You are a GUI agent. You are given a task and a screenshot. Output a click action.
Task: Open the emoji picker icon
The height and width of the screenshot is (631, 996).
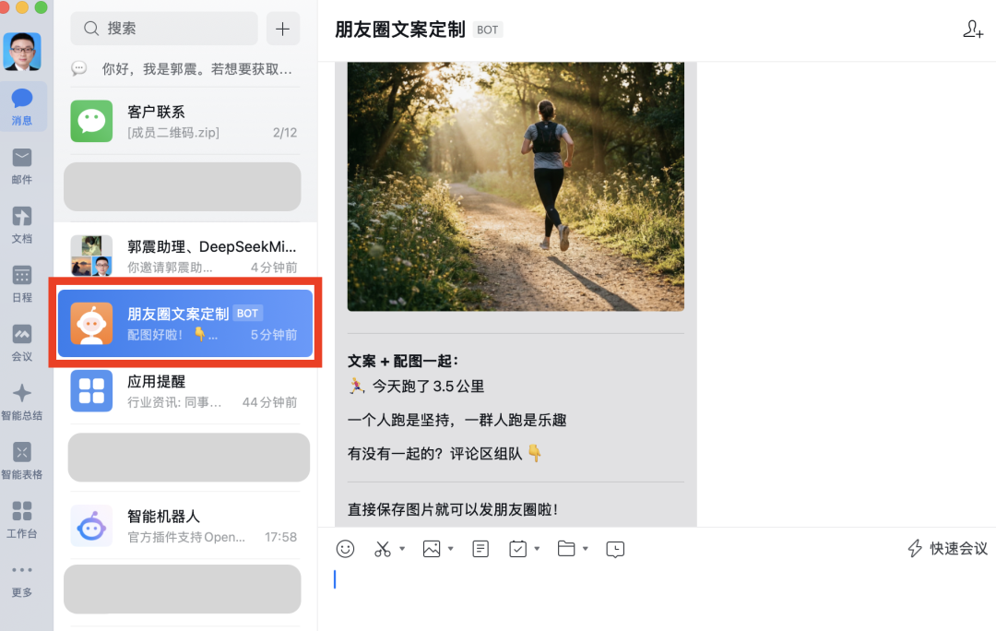[x=346, y=548]
